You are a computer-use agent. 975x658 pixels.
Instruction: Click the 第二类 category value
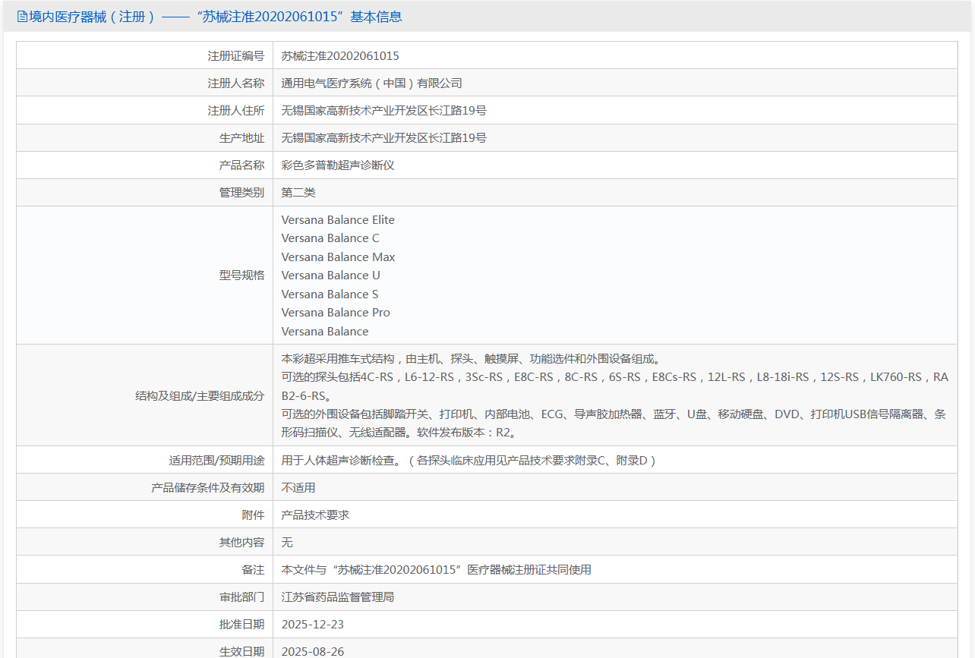[x=298, y=192]
